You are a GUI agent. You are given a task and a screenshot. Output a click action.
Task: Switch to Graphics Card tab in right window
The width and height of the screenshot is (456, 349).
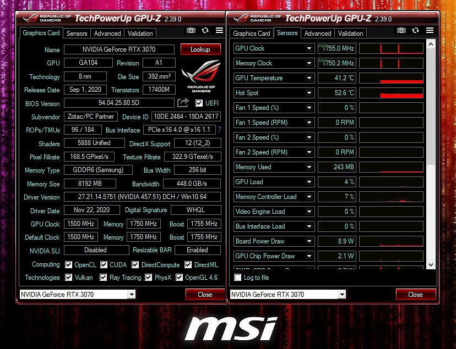[x=252, y=34]
